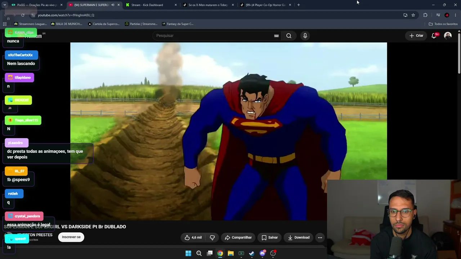
Task: Open File Explorer from the taskbar
Action: pos(230,253)
